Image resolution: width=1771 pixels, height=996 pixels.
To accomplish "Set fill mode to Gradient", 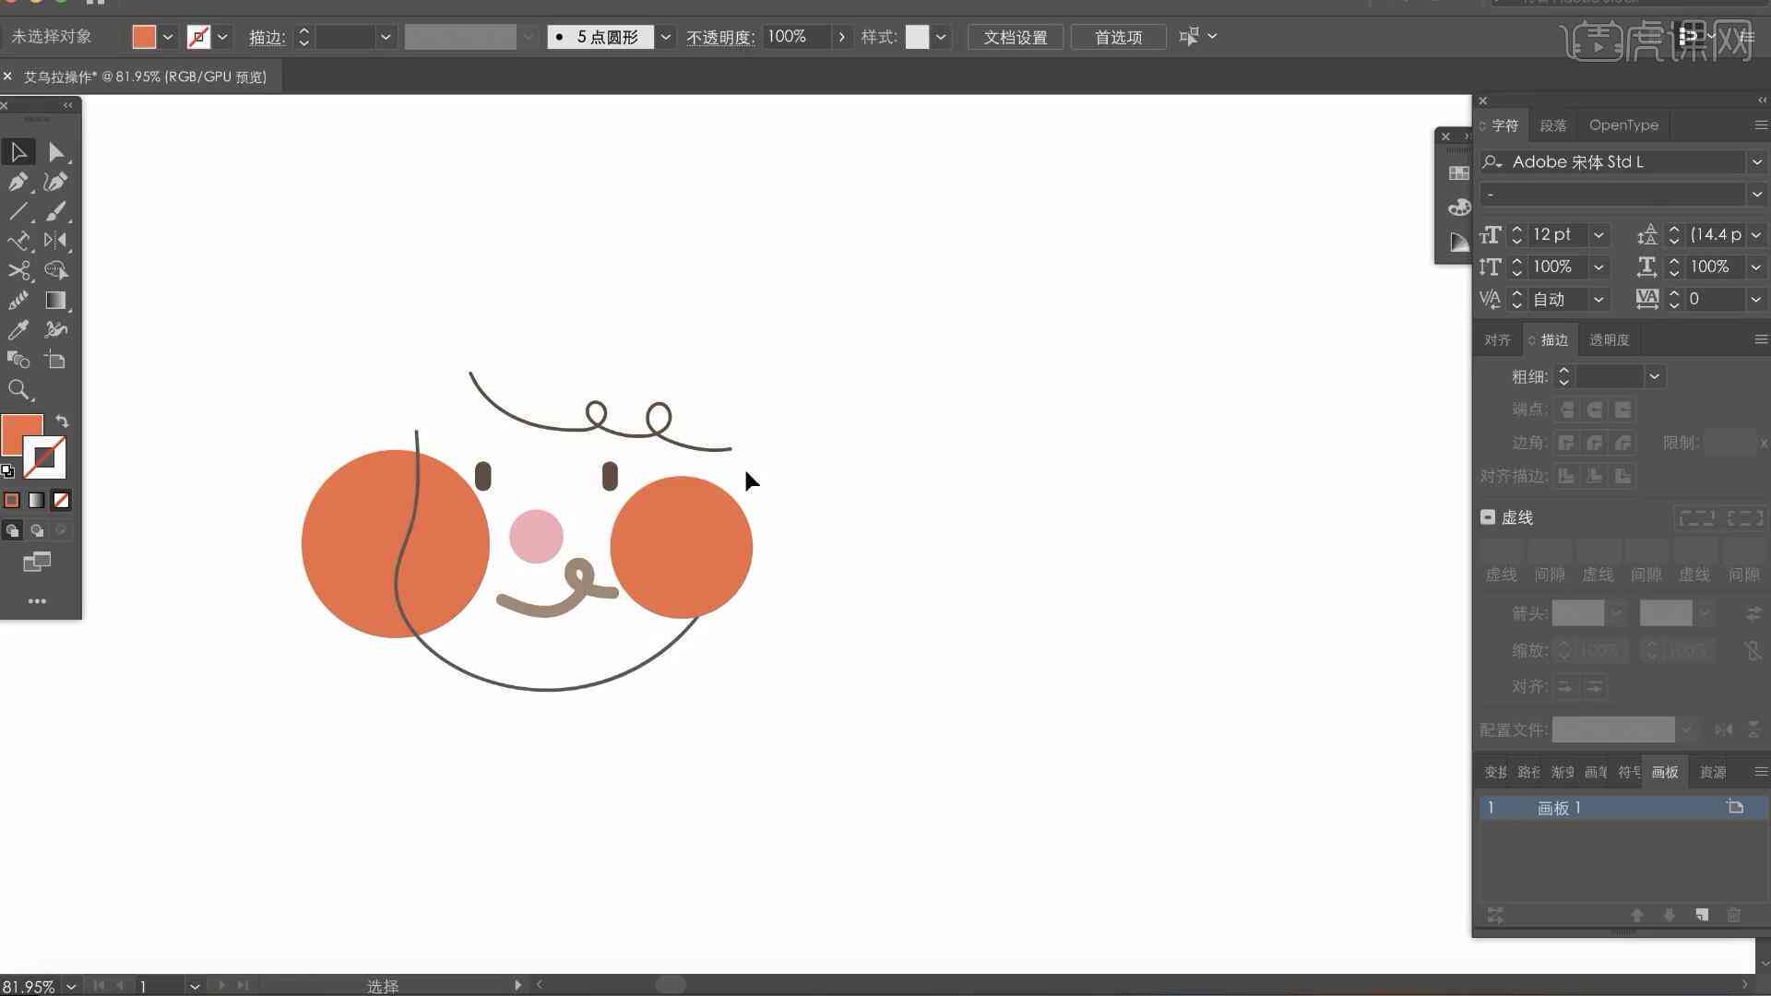I will (x=36, y=500).
